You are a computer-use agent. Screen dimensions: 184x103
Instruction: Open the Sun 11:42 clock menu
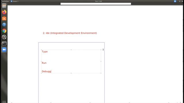[98, 1]
